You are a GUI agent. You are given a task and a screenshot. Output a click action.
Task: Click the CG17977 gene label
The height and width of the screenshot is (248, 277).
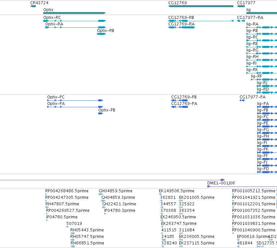(x=246, y=3)
